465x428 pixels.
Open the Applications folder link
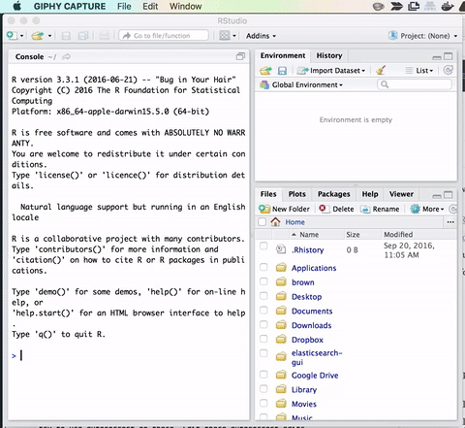point(314,268)
